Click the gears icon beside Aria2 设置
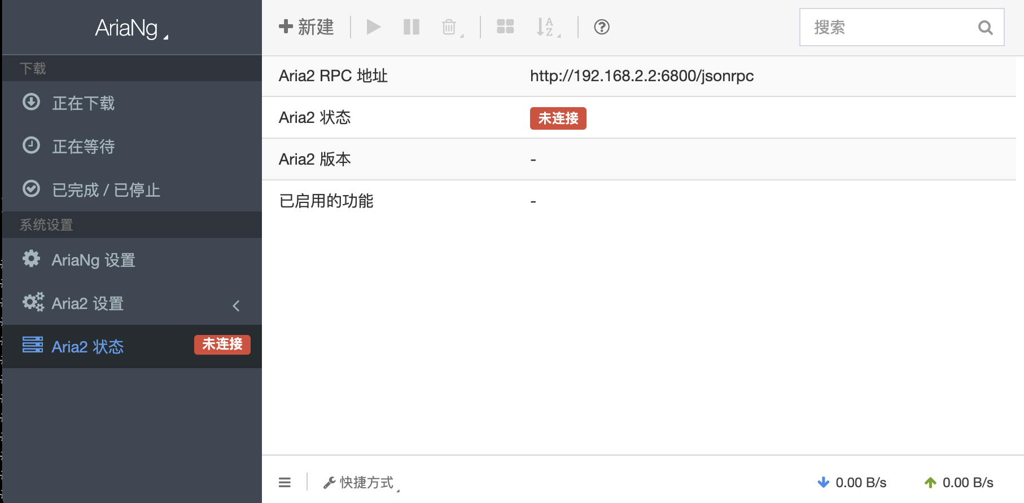The width and height of the screenshot is (1024, 503). (x=33, y=302)
